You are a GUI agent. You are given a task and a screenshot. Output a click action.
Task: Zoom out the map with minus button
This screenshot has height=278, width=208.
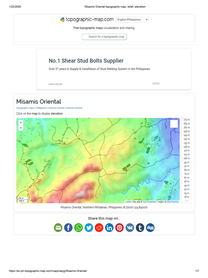(21, 128)
